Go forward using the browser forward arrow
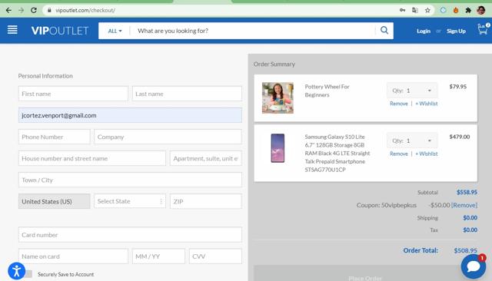This screenshot has height=281, width=492. [21, 10]
